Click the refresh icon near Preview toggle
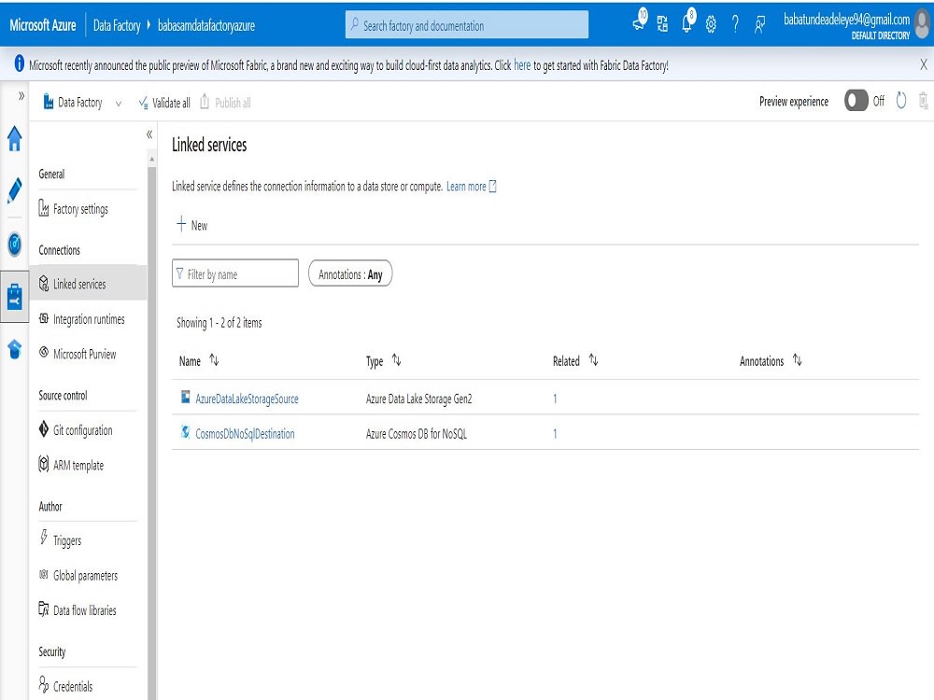The width and height of the screenshot is (934, 700). pyautogui.click(x=901, y=101)
